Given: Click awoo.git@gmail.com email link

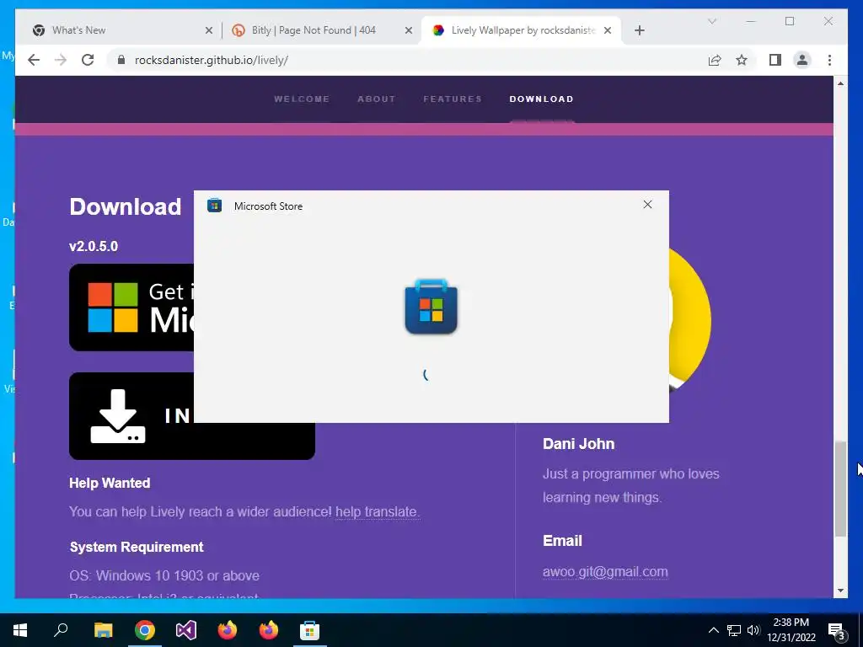Looking at the screenshot, I should (x=605, y=572).
